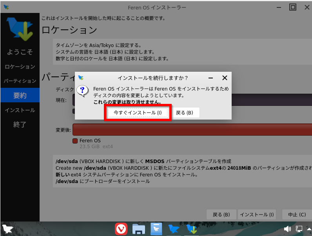Click the Feren OS installer logo in the sidebar

[20, 29]
